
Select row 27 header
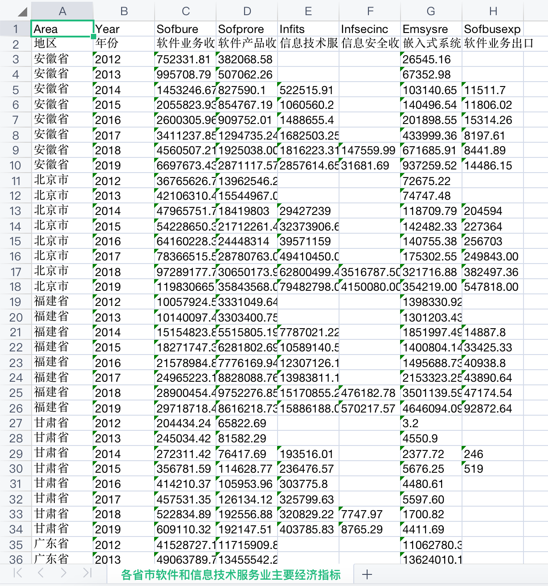pos(16,423)
